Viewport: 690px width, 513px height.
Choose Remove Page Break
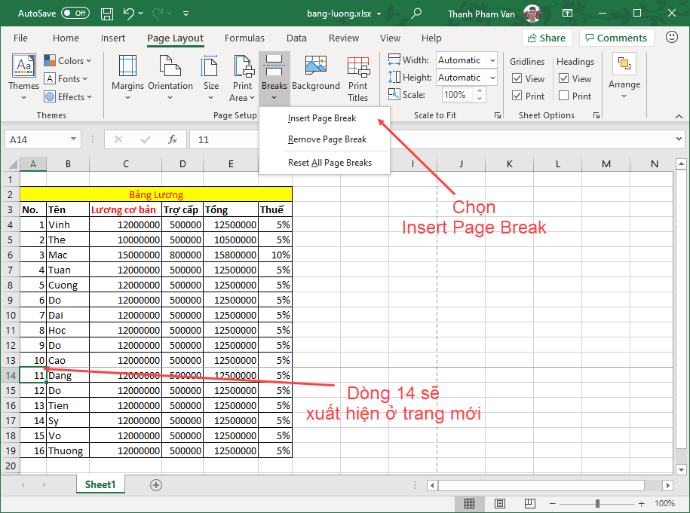(x=324, y=139)
